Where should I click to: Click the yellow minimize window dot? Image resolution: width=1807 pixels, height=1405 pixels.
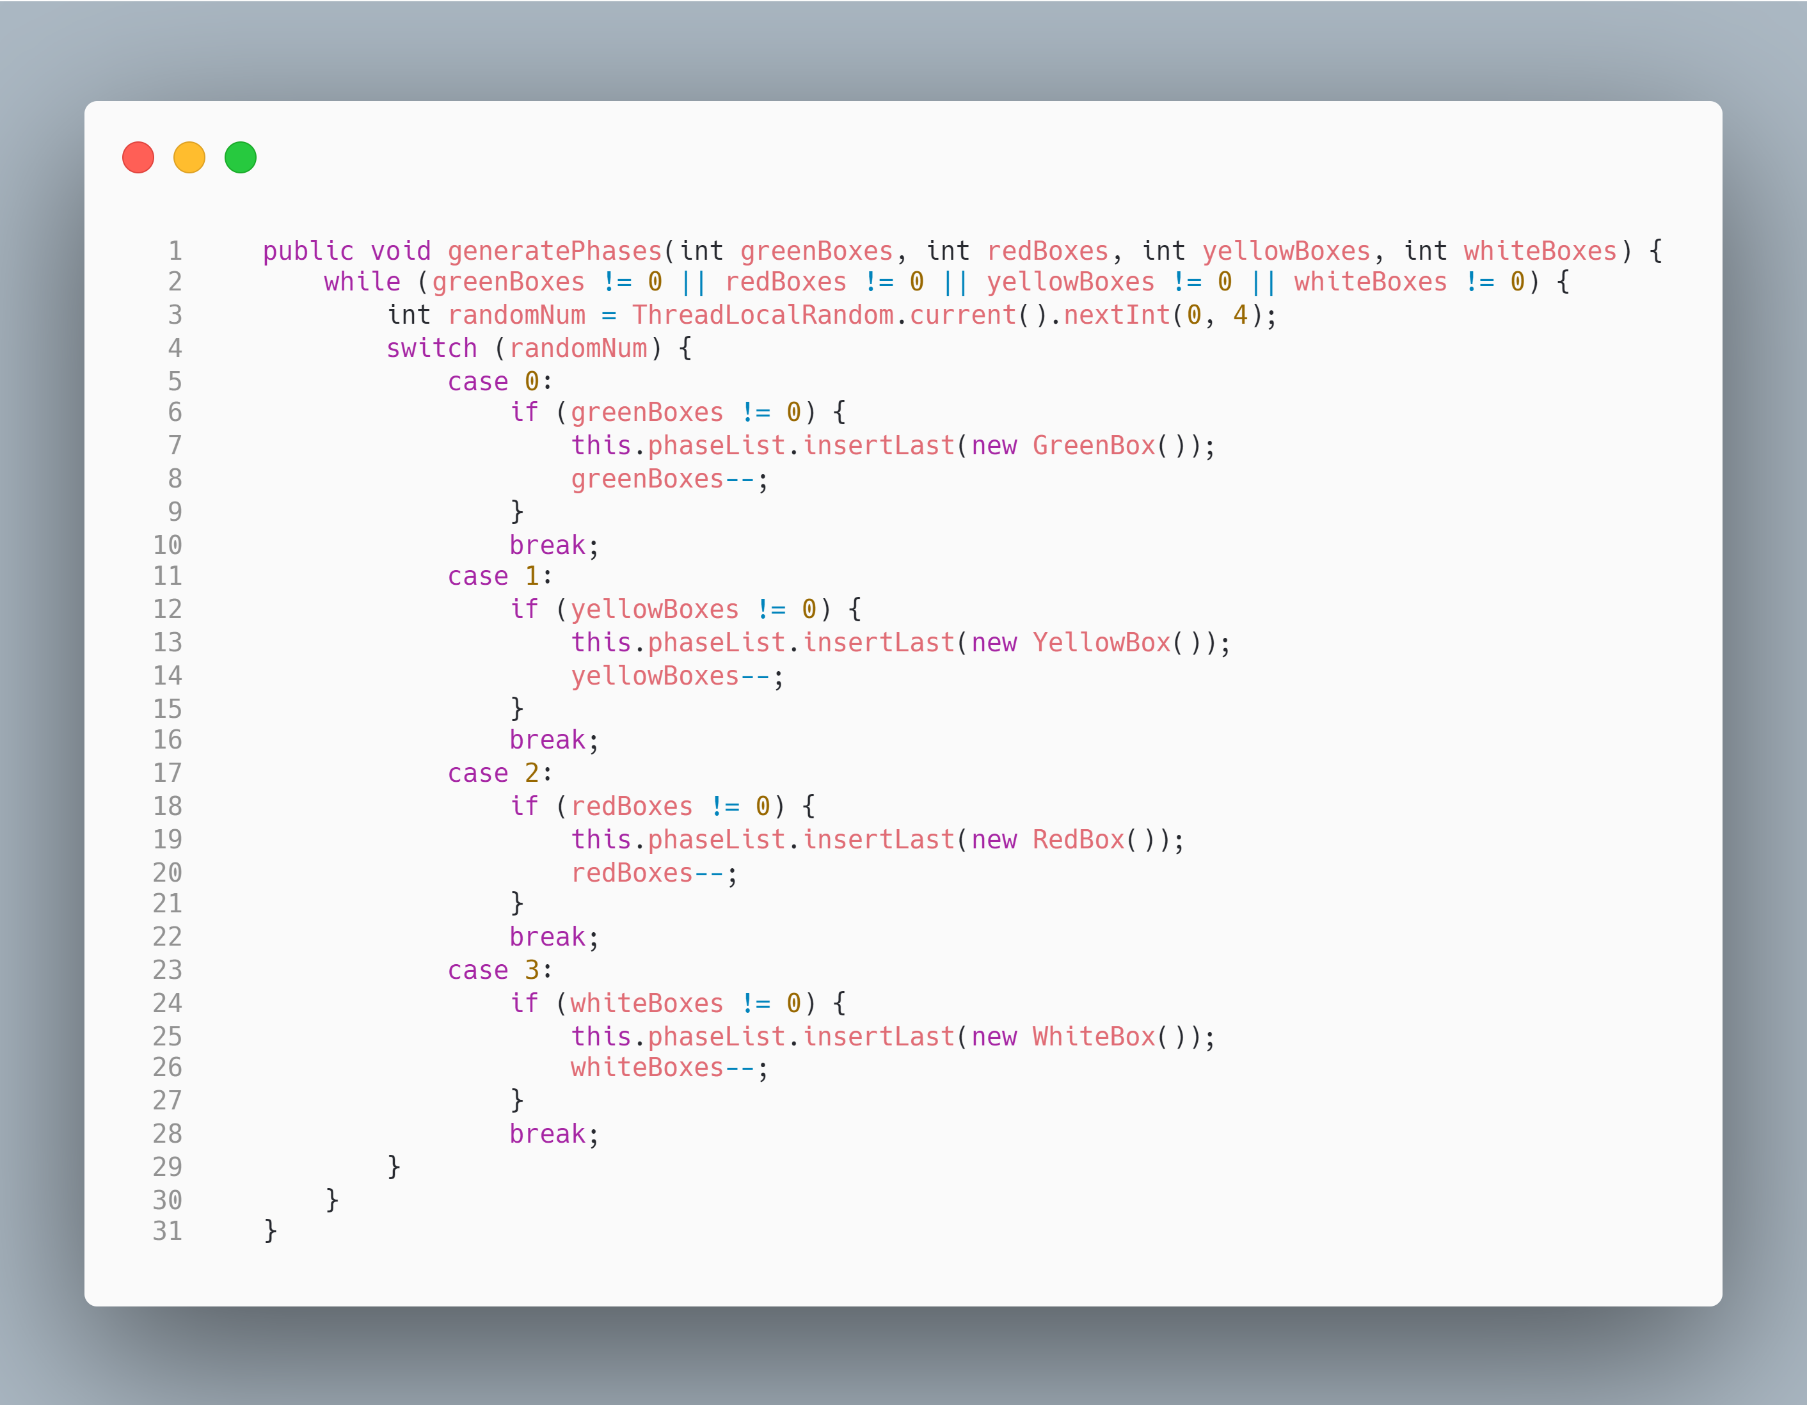[x=189, y=157]
